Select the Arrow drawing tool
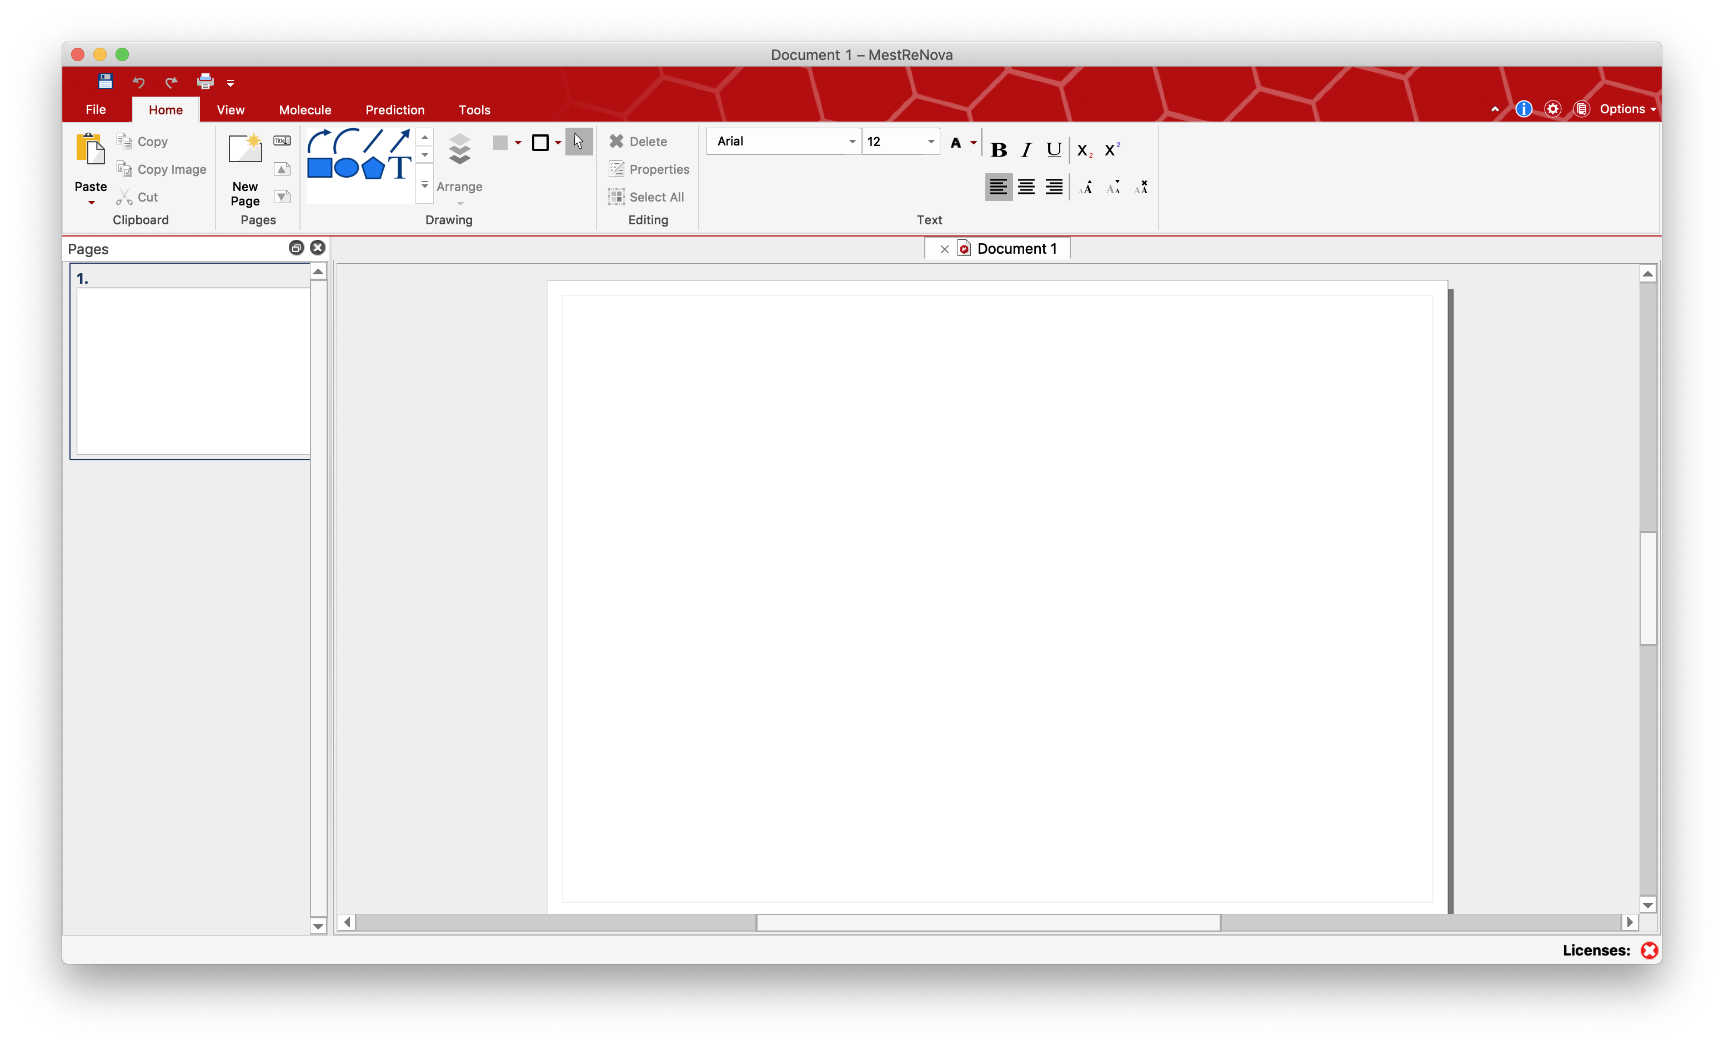This screenshot has height=1046, width=1724. (399, 140)
